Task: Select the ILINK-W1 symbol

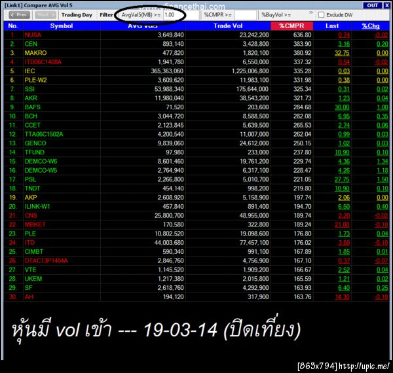Action: point(37,207)
